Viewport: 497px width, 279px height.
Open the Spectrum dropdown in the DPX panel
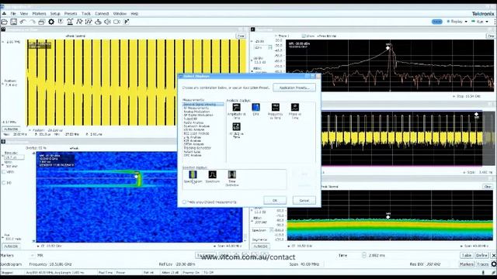tap(271, 231)
